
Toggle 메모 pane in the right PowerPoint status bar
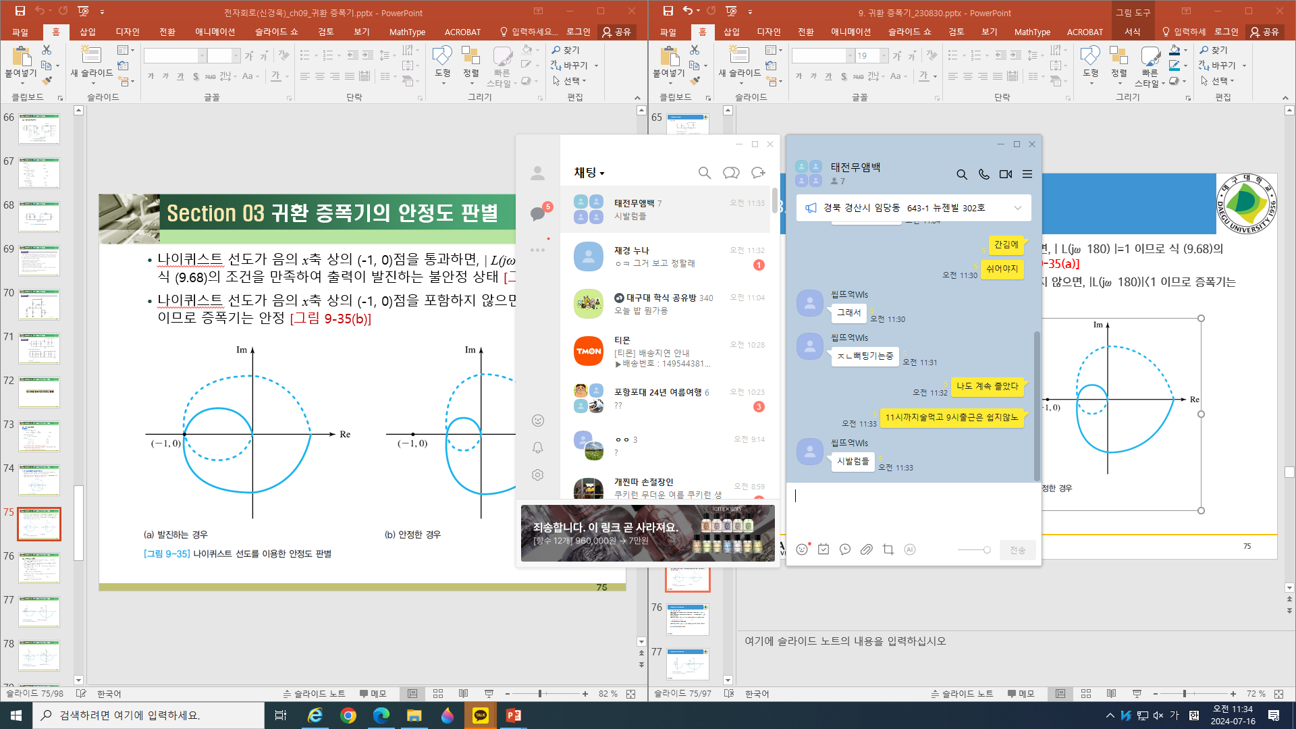(1021, 693)
